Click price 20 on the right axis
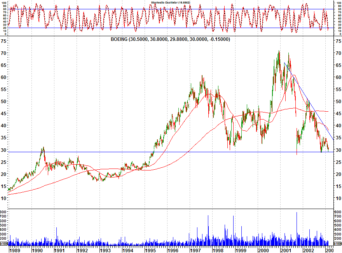 point(339,174)
